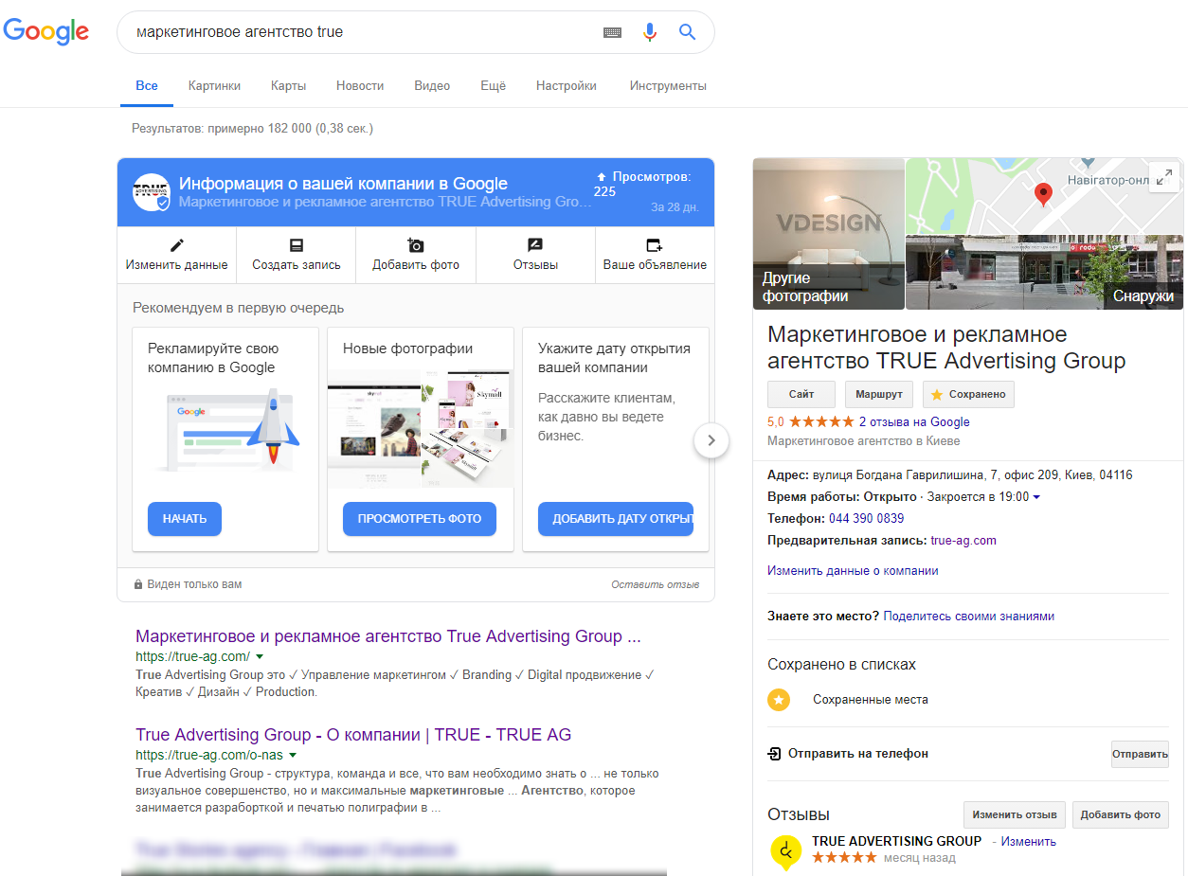Start voice search with microphone icon
This screenshot has height=876, width=1188.
(649, 32)
